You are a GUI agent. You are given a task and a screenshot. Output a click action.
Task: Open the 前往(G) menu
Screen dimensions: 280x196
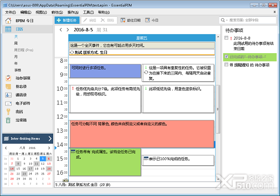pyautogui.click(x=57, y=12)
